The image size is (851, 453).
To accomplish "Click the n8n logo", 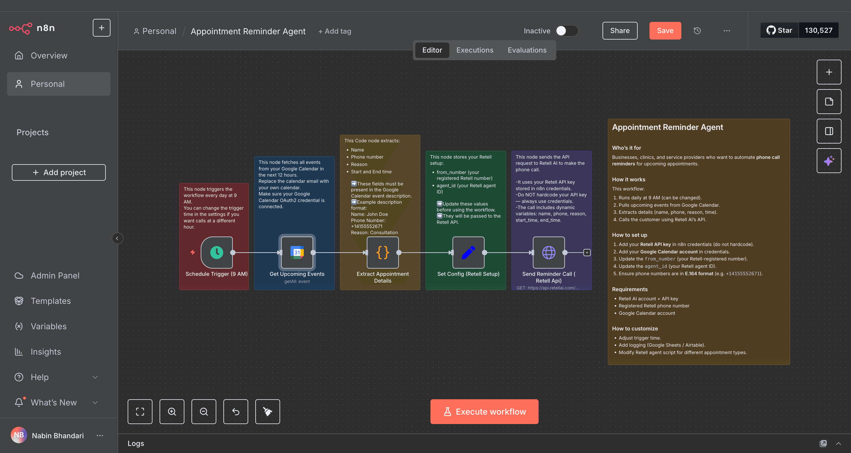I will [x=32, y=28].
